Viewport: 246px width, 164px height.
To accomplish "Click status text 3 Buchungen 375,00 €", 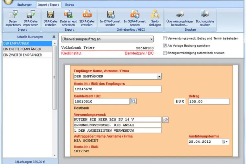I will 30,162.
